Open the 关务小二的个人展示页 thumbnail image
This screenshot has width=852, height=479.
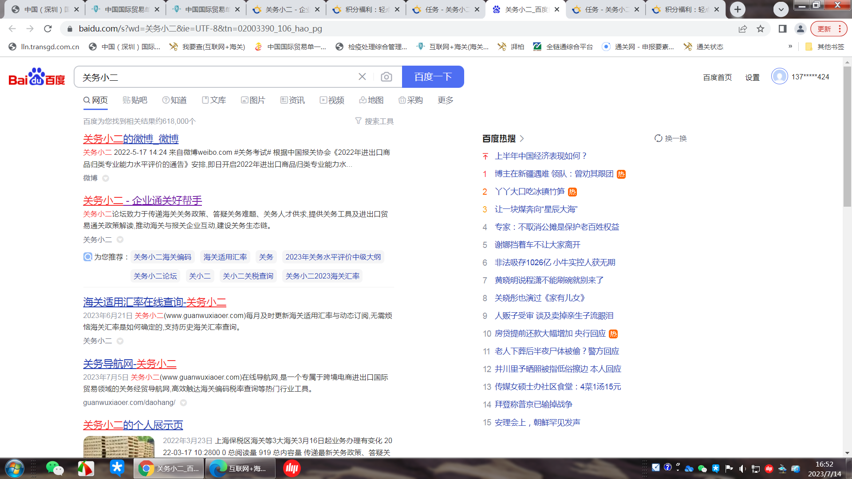point(118,447)
